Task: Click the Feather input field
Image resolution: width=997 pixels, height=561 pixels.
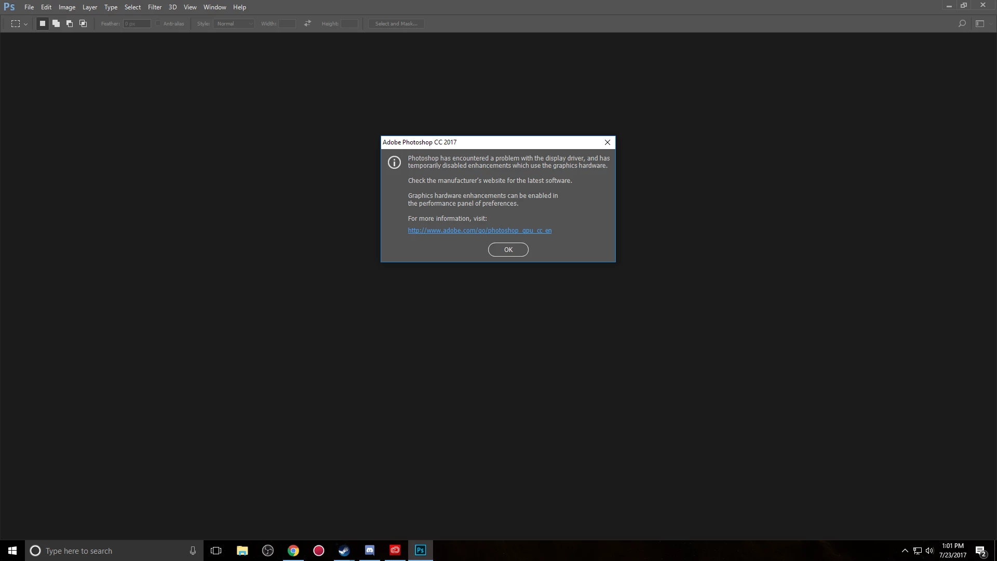Action: (x=137, y=23)
